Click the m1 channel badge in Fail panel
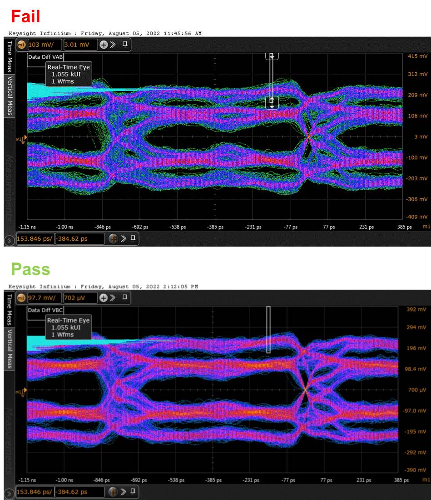Image resolution: width=431 pixels, height=500 pixels. tap(21, 45)
